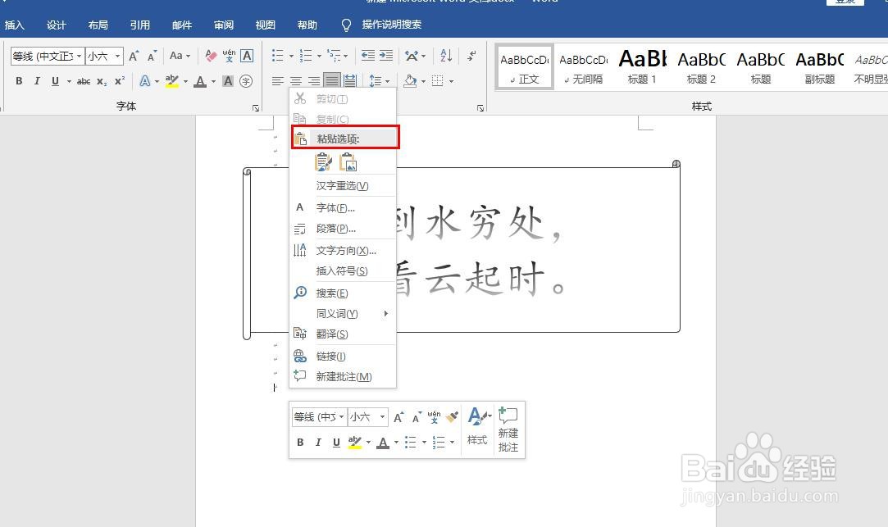
Task: Toggle Superscript formatting
Action: [120, 81]
